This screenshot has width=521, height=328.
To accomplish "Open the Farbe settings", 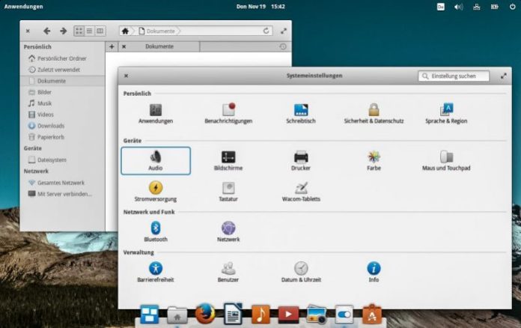I will point(374,161).
